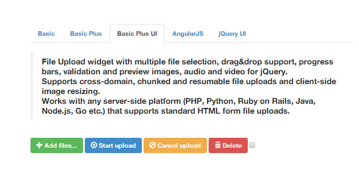Click the trash can icon on Delete

tap(218, 145)
